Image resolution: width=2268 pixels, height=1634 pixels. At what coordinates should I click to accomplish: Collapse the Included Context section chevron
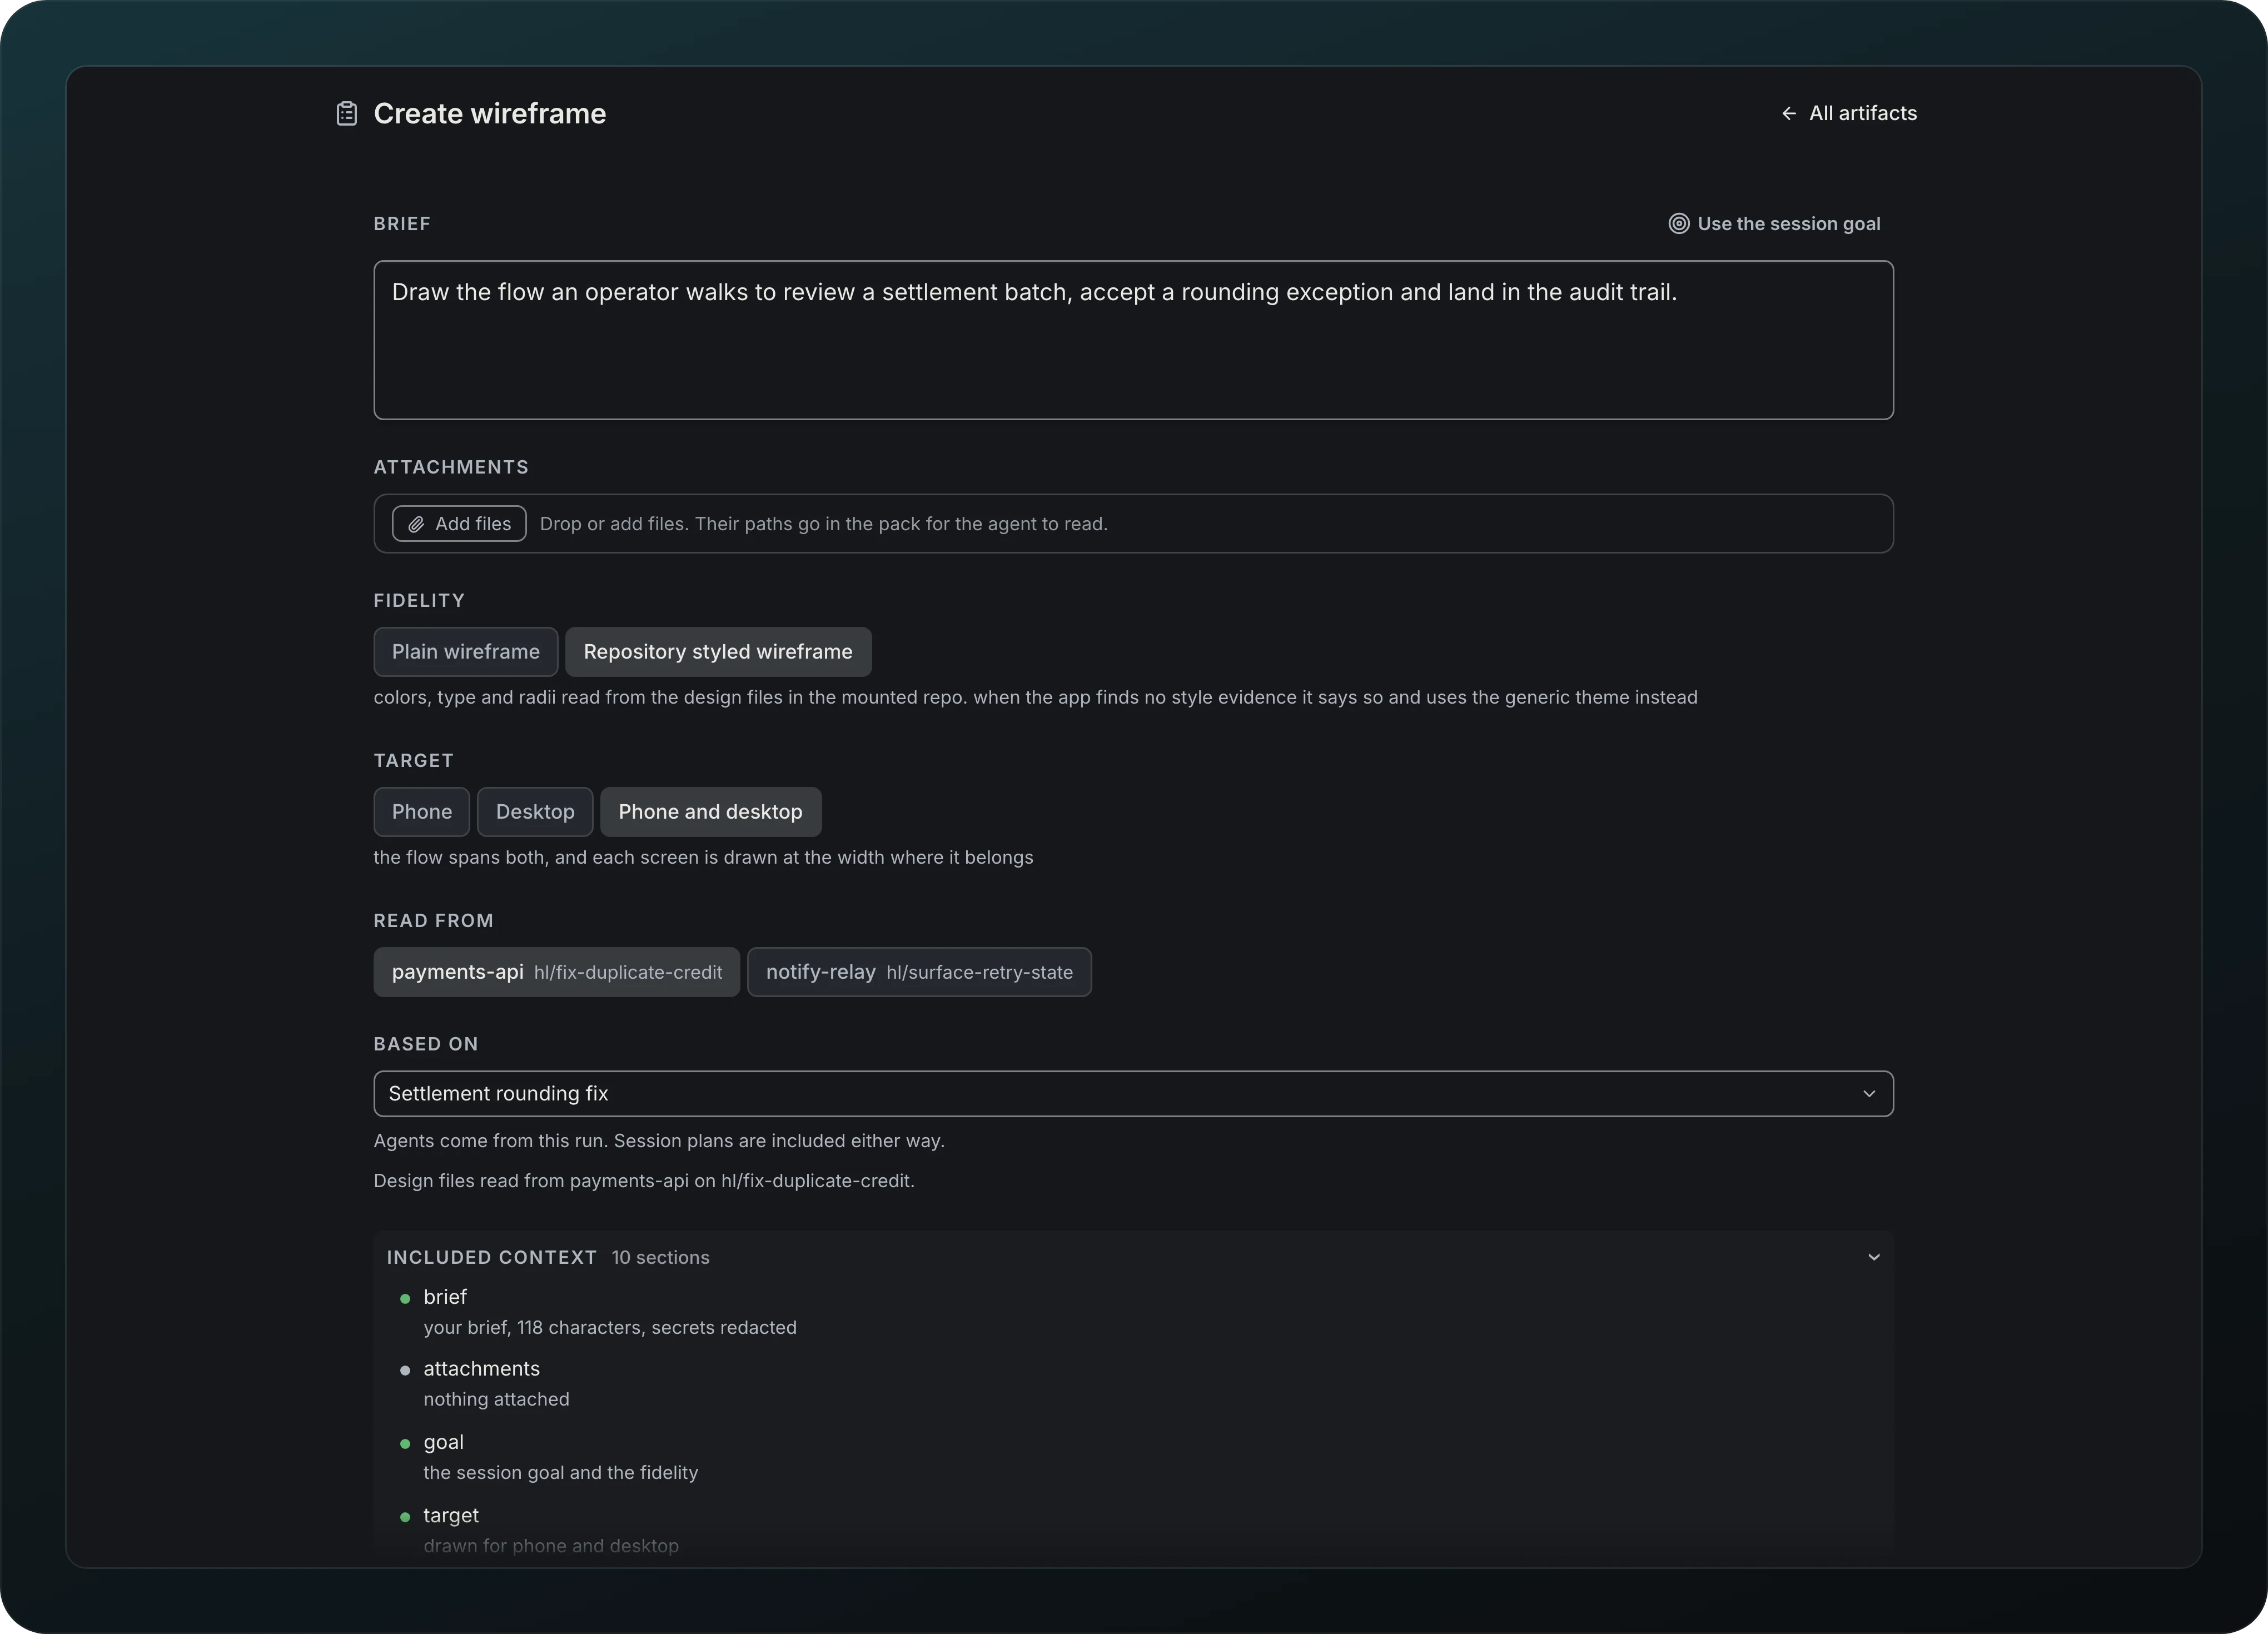(x=1873, y=1257)
